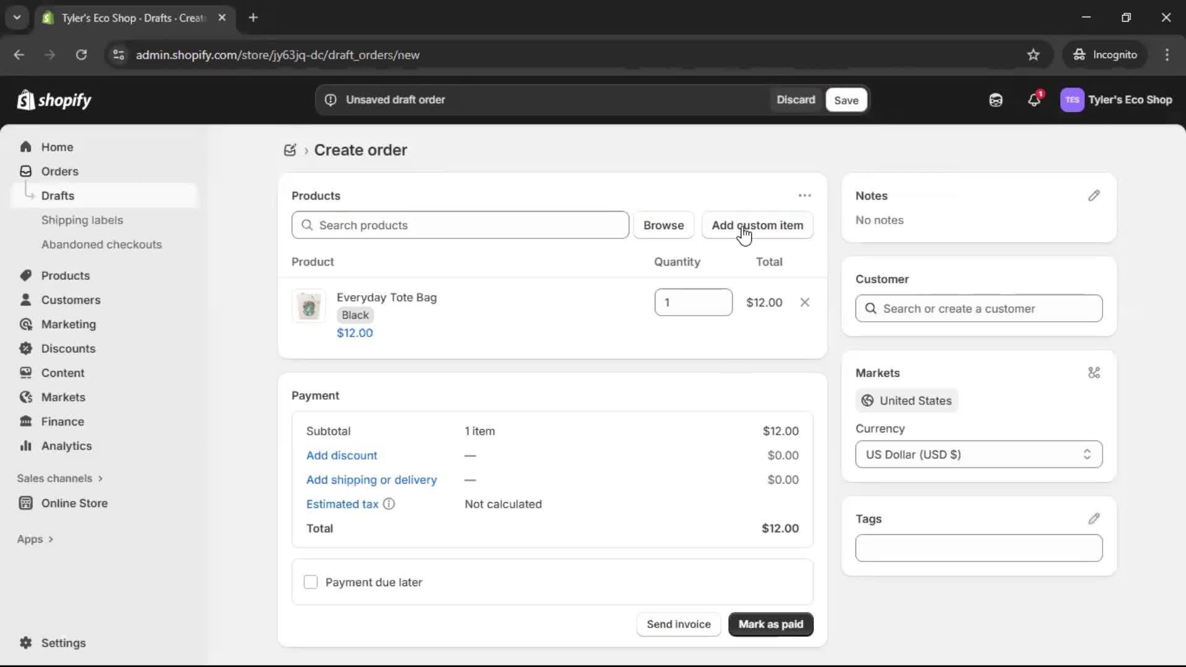Click the Shopify logo in the top bar
This screenshot has width=1186, height=667.
tap(54, 100)
